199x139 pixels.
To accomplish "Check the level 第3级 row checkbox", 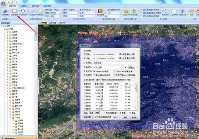I will [x=85, y=96].
